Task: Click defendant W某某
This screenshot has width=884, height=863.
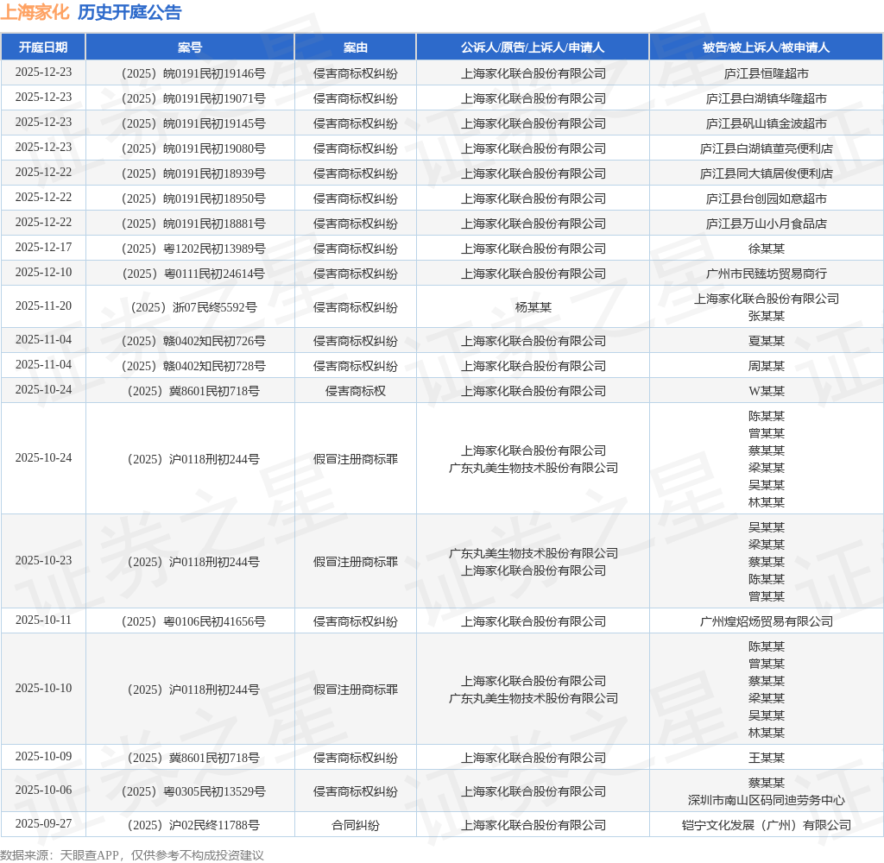Action: point(767,391)
